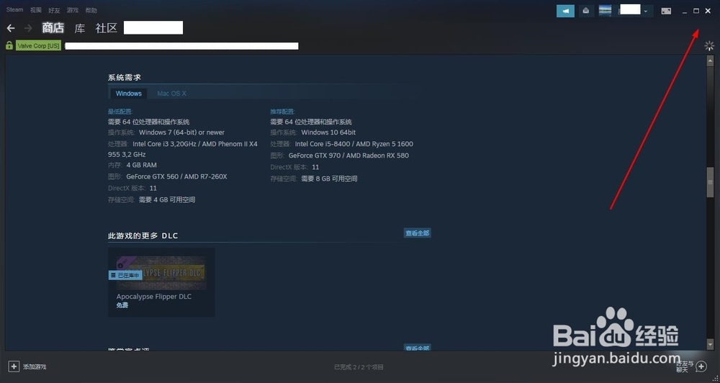Click the 好友与聊天 label
The image size is (720, 383).
685,366
